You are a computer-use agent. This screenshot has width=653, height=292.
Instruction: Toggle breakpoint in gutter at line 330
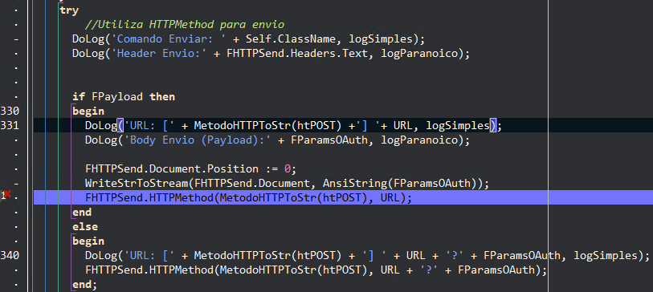point(10,111)
